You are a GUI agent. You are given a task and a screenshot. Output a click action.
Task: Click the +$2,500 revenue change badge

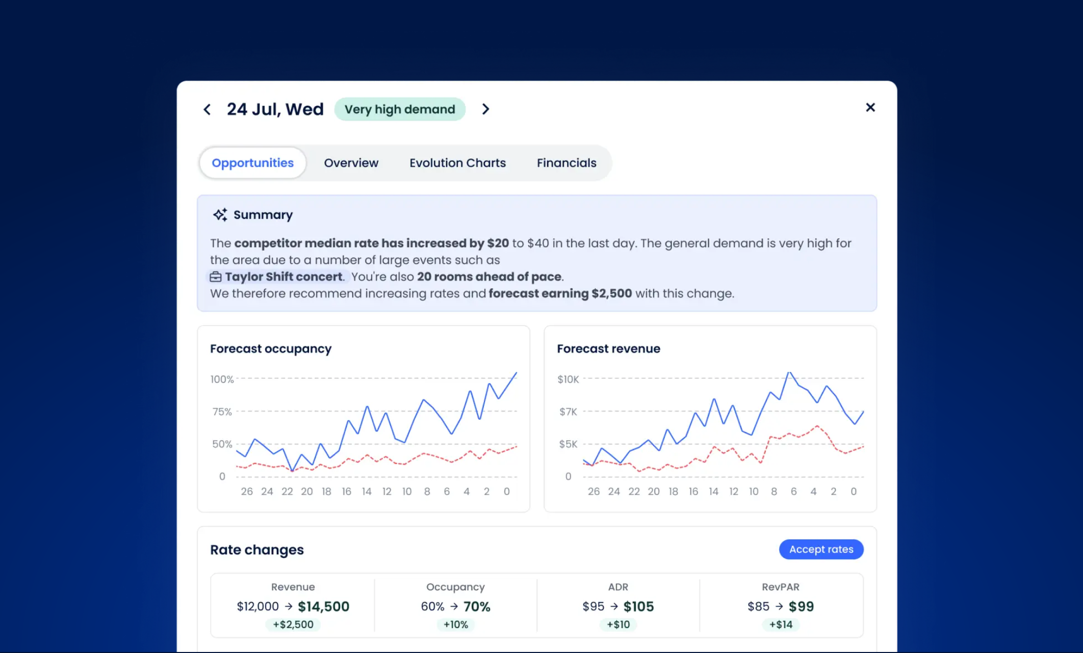click(x=293, y=624)
